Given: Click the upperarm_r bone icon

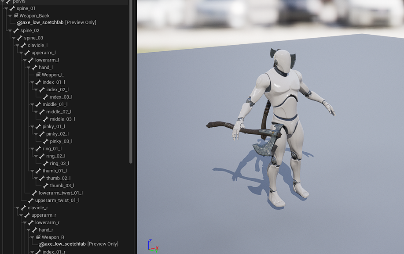Looking at the screenshot, I should click(27, 215).
